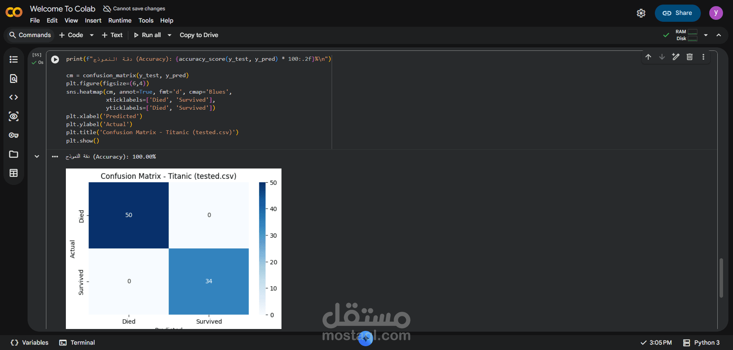
Task: Move the cell down with arrow icon
Action: pos(662,57)
